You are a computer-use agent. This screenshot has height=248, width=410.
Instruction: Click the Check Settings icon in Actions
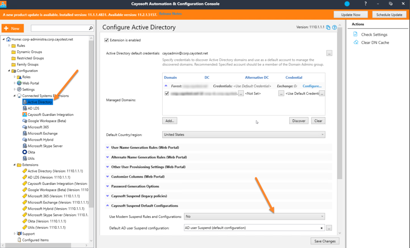(x=355, y=34)
